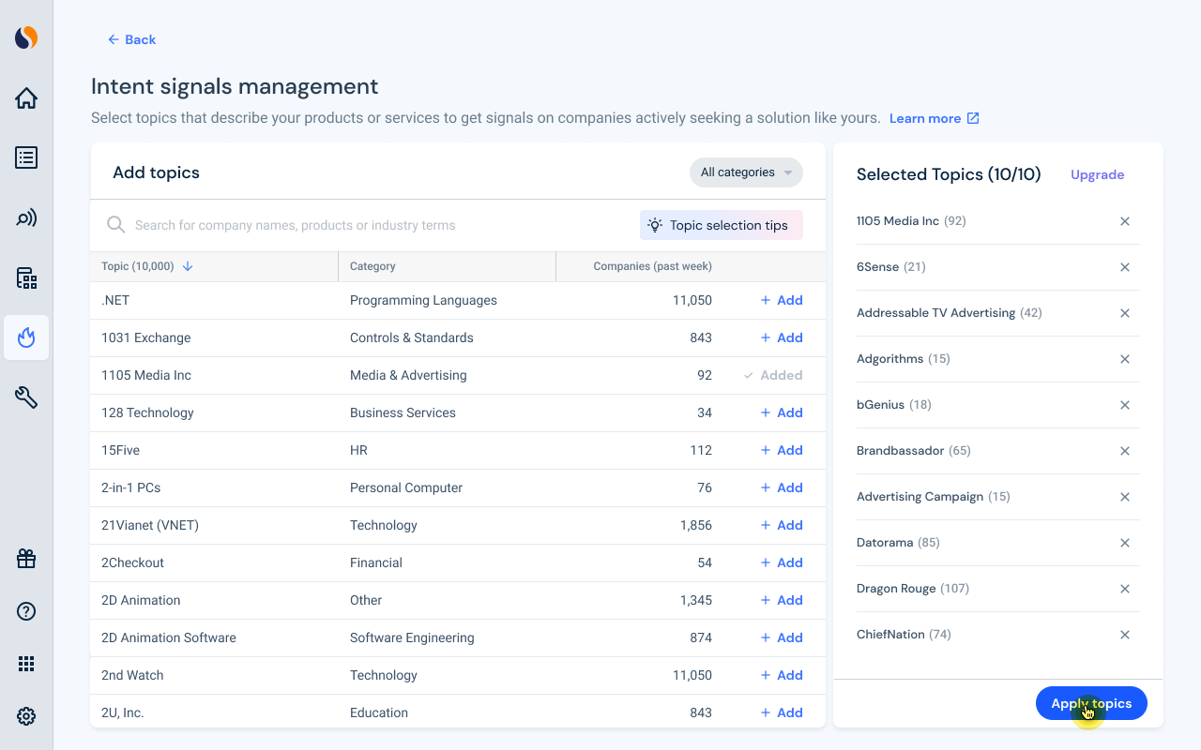Open the gift icon in sidebar

coord(26,559)
